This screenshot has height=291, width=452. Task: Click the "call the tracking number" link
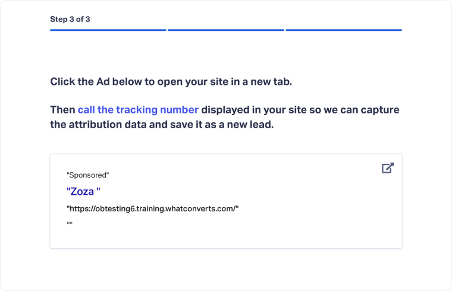pos(138,110)
